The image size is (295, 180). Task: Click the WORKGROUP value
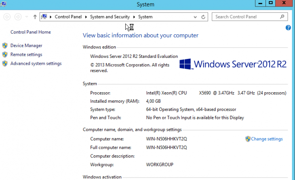pos(160,165)
